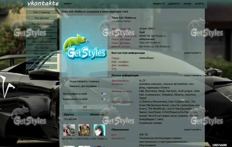
Task: Expand the Изменить фотографию dropdown arrow
Action: tap(99, 86)
